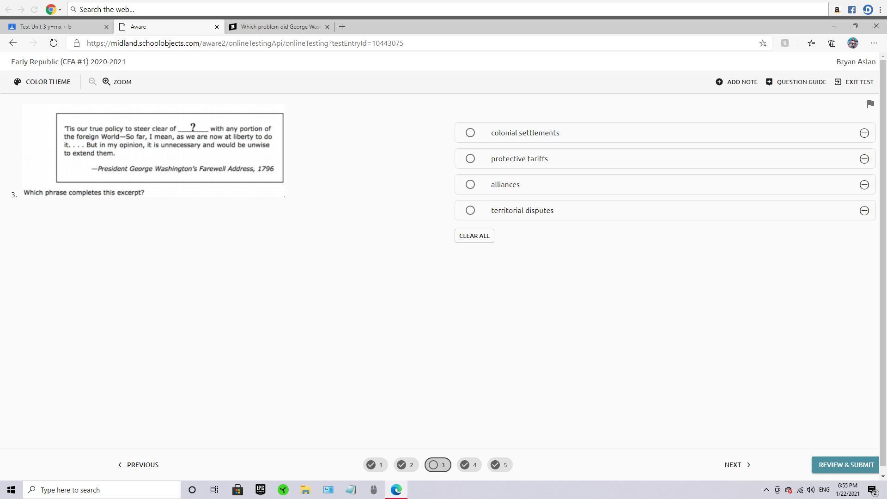Viewport: 887px width, 499px height.
Task: Click the Zoom magnifier icon
Action: [x=107, y=82]
